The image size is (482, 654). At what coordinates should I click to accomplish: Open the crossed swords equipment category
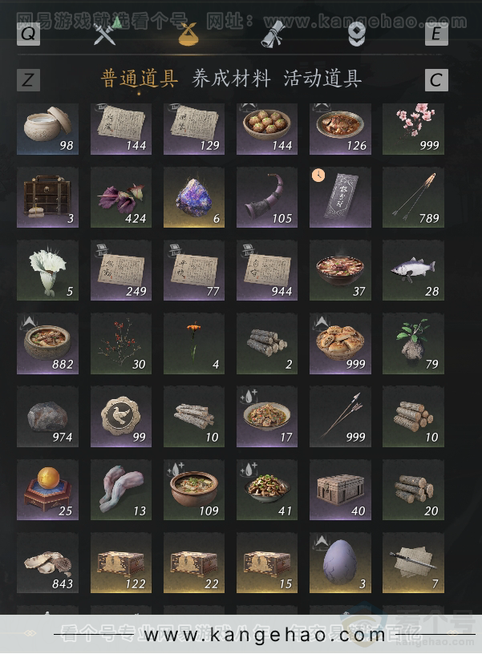[104, 34]
